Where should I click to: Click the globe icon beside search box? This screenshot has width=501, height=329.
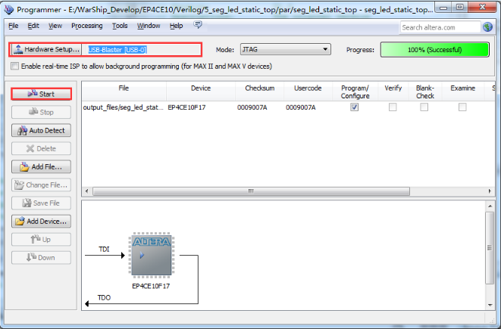click(487, 27)
